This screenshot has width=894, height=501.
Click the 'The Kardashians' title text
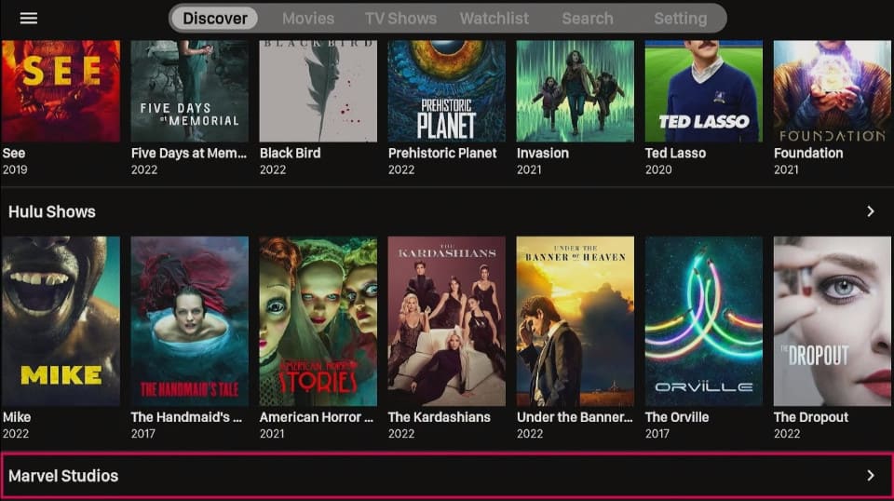coord(439,416)
